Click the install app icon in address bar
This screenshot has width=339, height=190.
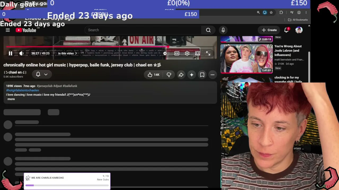[265, 12]
